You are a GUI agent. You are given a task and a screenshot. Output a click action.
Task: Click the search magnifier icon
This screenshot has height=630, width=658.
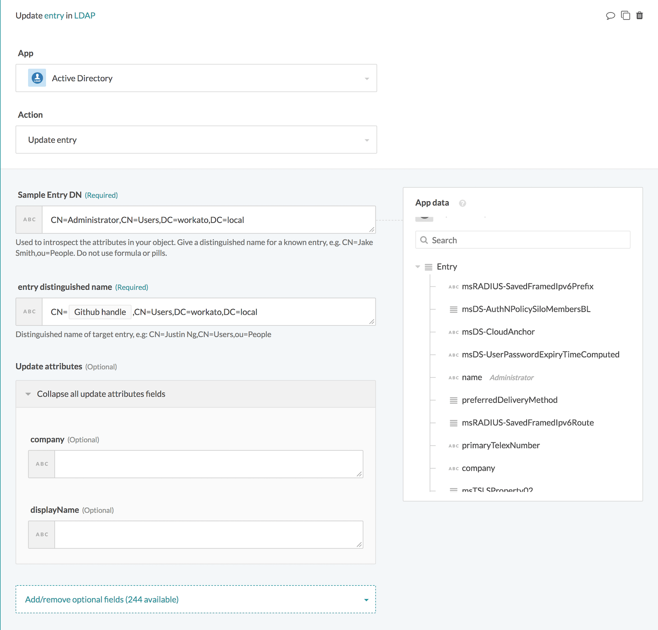pos(424,240)
